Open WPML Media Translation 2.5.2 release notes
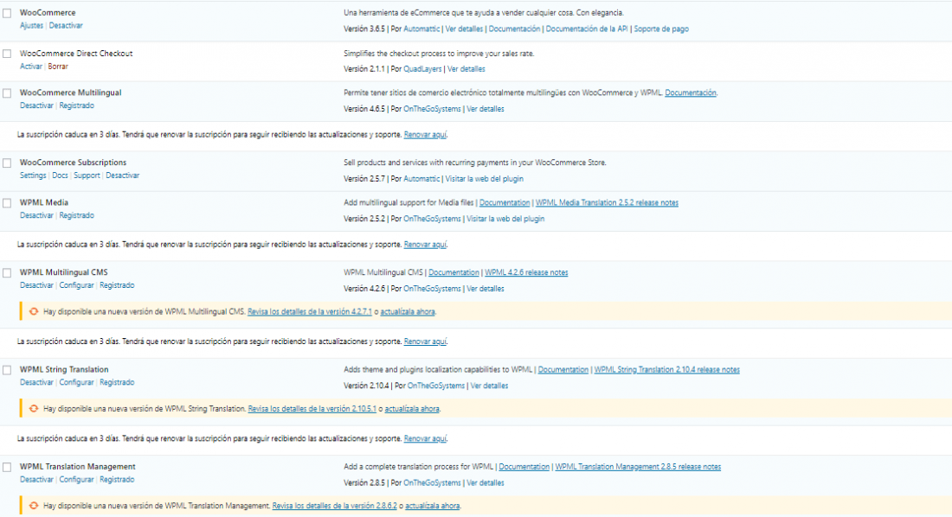 (x=608, y=202)
